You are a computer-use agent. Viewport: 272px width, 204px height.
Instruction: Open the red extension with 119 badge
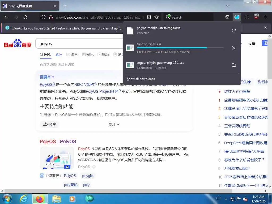(x=256, y=17)
